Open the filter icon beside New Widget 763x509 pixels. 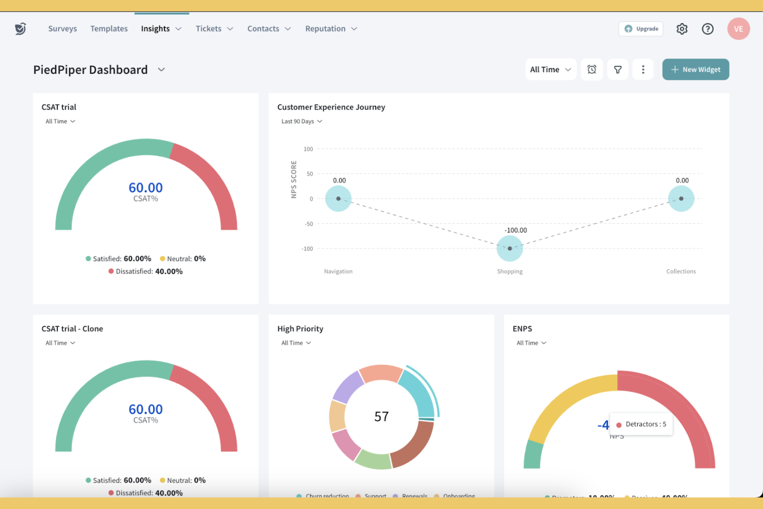pyautogui.click(x=618, y=69)
